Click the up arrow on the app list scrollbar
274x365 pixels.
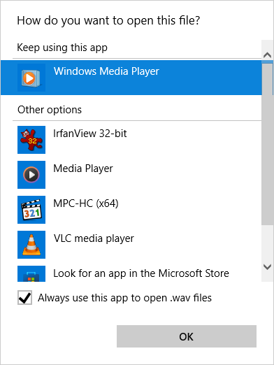click(x=267, y=55)
